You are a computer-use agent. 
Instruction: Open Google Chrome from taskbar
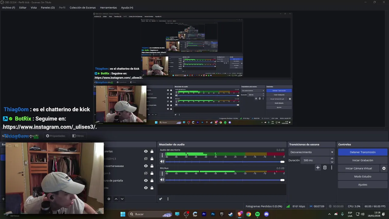pyautogui.click(x=249, y=214)
